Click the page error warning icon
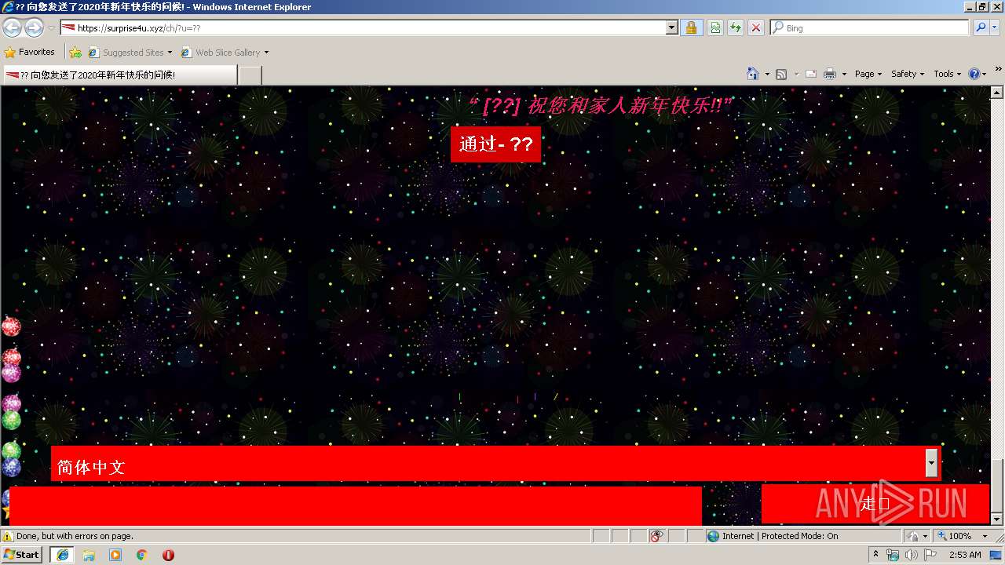The image size is (1005, 565). click(8, 536)
